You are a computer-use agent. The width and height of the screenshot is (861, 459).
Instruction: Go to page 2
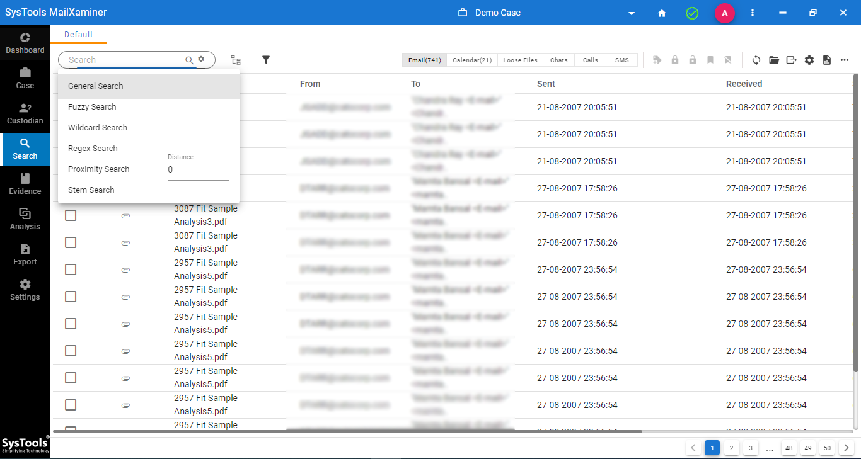point(731,448)
